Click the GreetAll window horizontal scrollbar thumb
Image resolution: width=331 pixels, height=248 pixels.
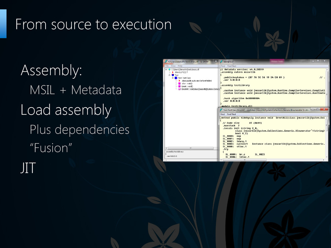(x=244, y=160)
